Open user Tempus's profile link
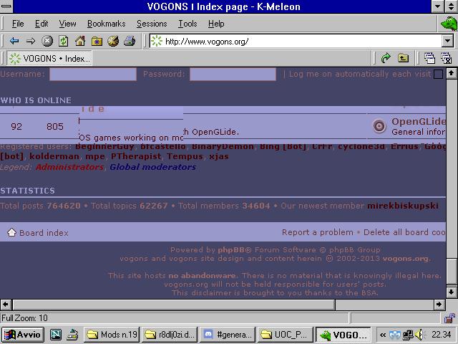Image resolution: width=458 pixels, height=344 pixels. click(185, 156)
